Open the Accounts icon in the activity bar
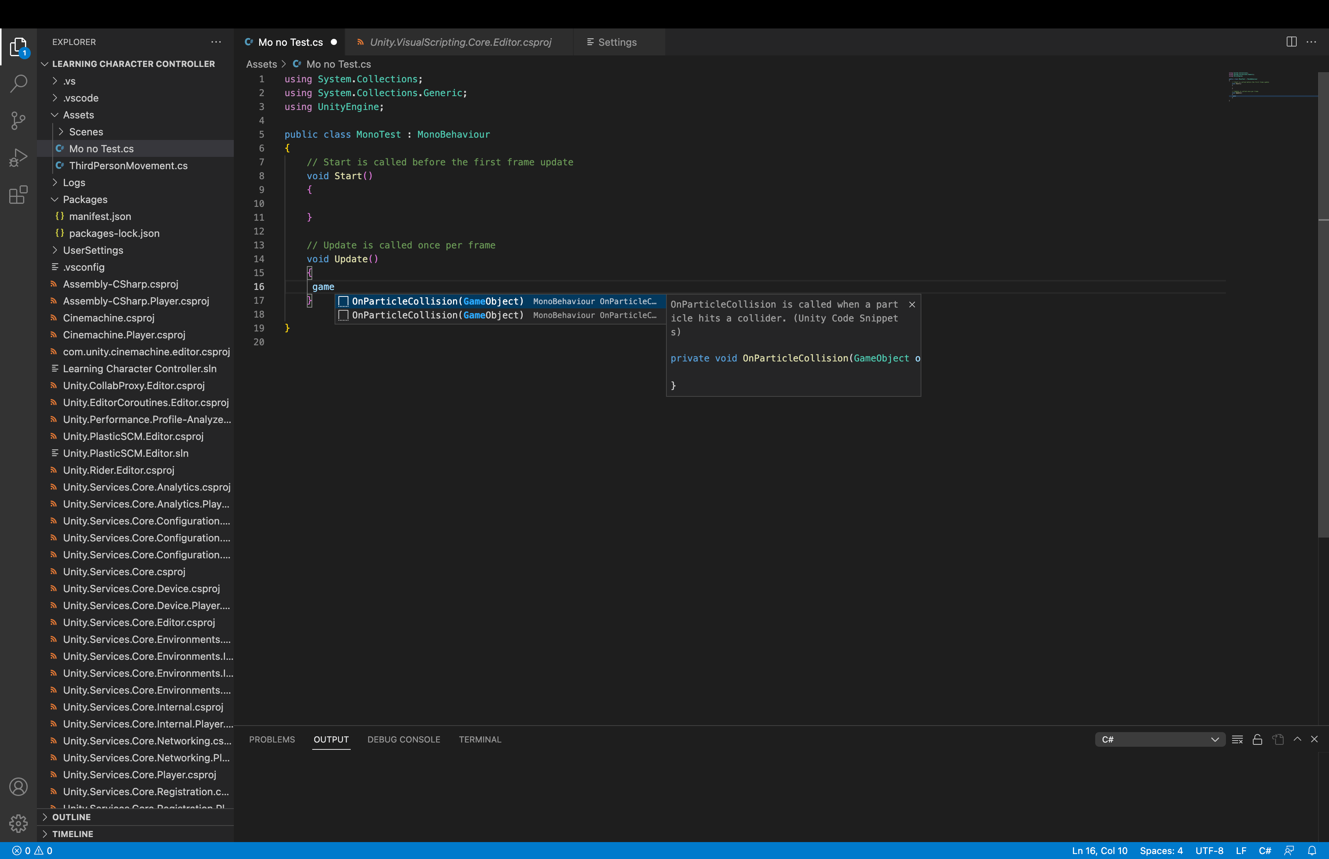 (18, 786)
